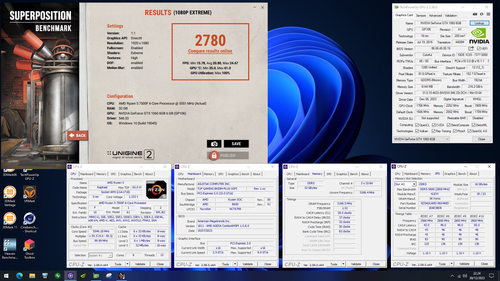500x281 pixels.
Task: Toggle the CUDA checkbox
Action: [434, 125]
